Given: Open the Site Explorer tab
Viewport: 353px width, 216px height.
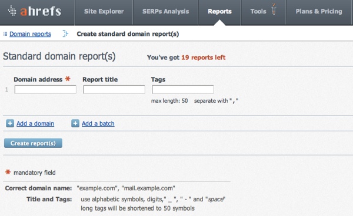Looking at the screenshot, I should pos(104,12).
